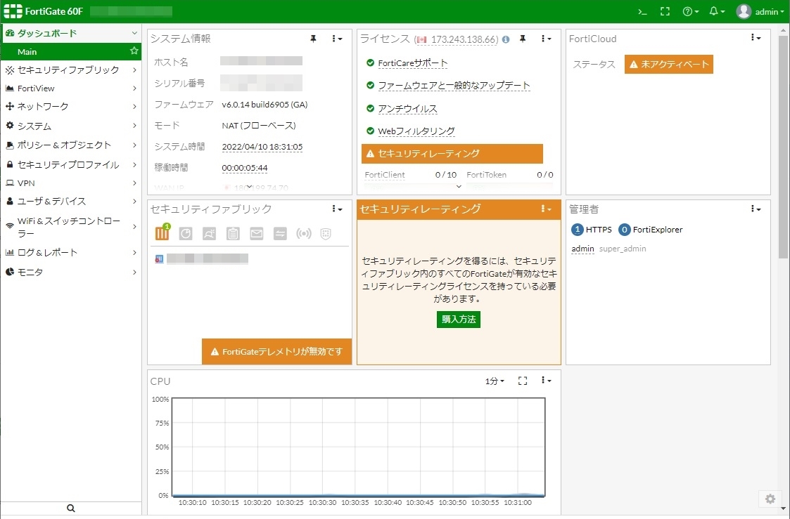
Task: Open アンチウイルス license link
Action: pos(407,109)
